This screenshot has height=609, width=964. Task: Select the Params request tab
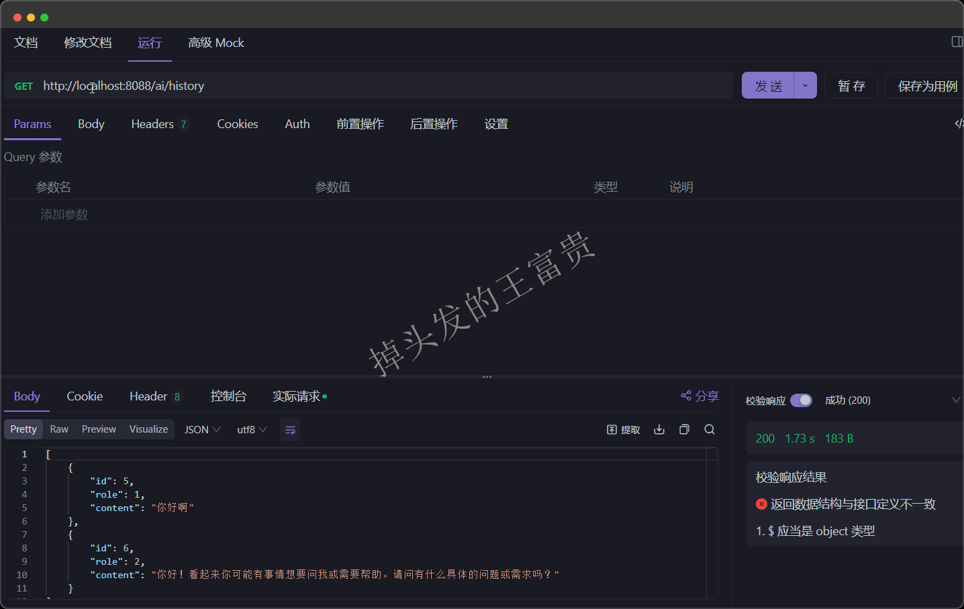(32, 124)
